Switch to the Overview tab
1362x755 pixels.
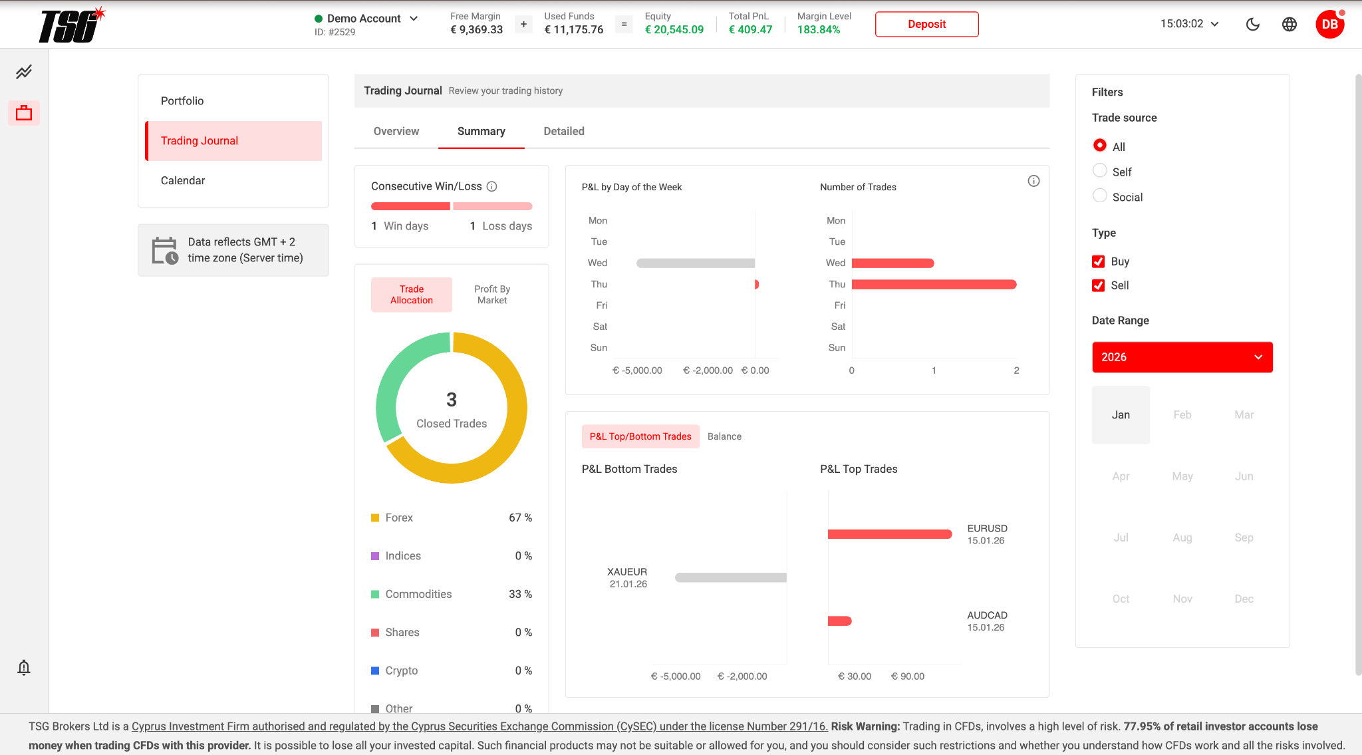(396, 131)
